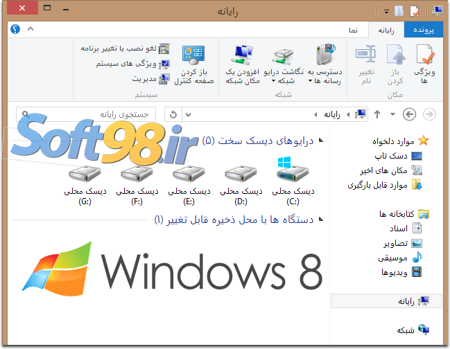450x349 pixels.
Task: Click System properties (ویژگی های سیستم)
Action: click(133, 64)
